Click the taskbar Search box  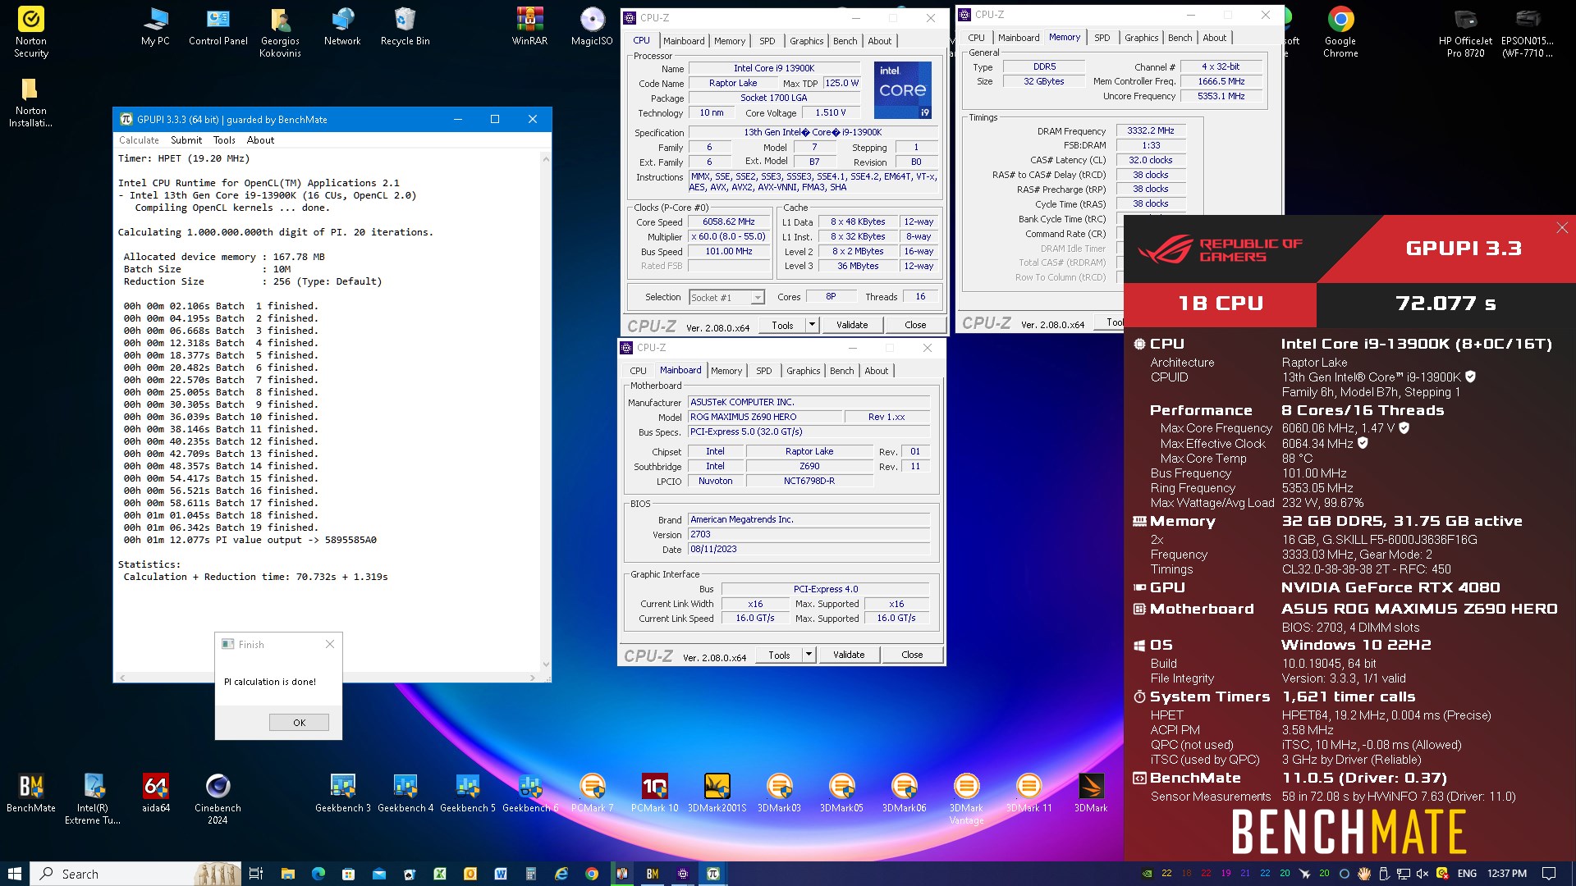click(135, 874)
